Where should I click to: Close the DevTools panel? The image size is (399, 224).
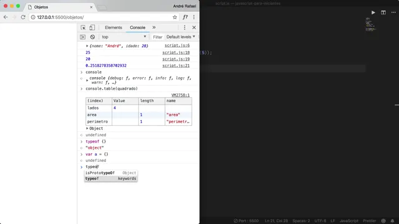[194, 27]
